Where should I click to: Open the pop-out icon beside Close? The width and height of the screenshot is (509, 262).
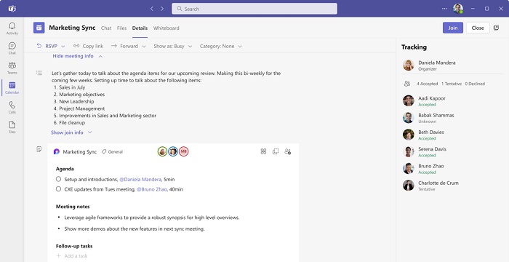[496, 28]
